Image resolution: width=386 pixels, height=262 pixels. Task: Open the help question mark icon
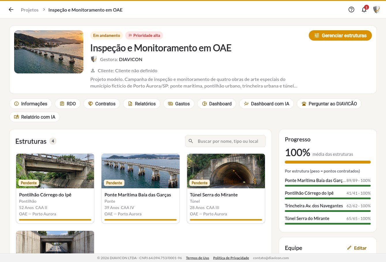(351, 10)
